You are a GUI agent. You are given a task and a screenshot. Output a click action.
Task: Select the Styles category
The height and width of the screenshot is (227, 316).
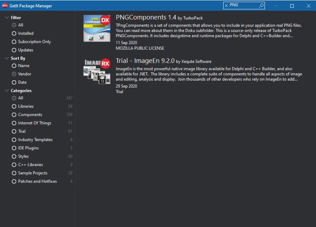pos(20,156)
